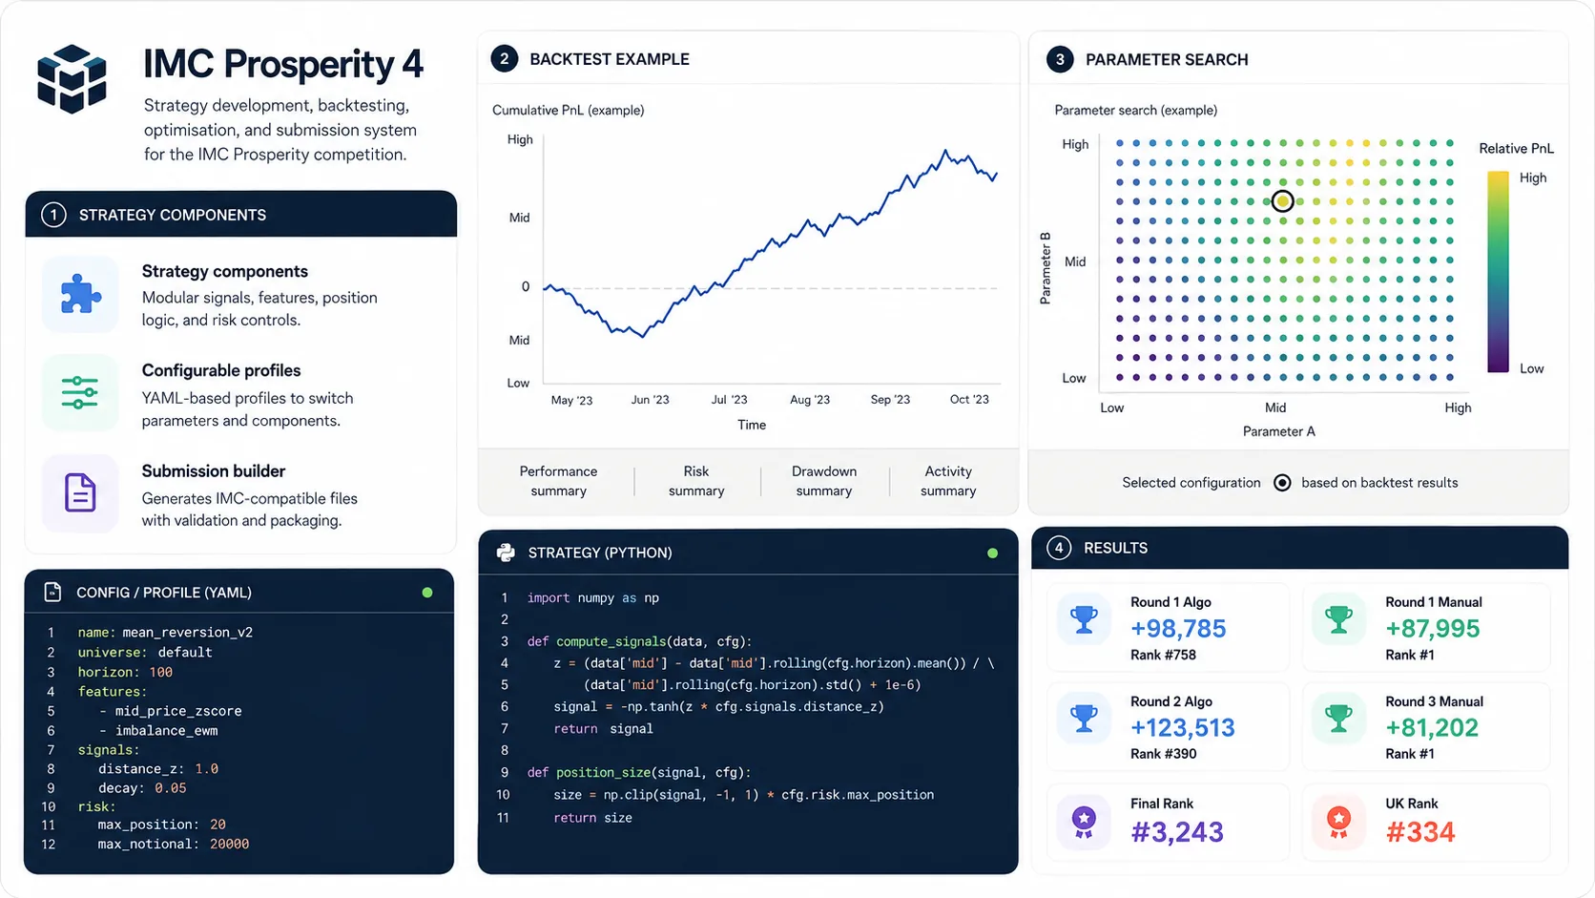
Task: Open the Performance summary tab
Action: click(558, 481)
